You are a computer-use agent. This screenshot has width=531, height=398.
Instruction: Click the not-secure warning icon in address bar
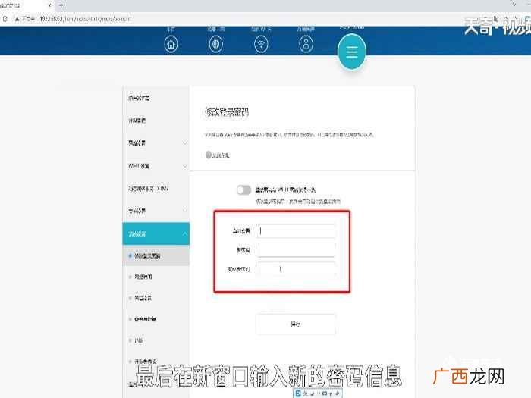[17, 19]
